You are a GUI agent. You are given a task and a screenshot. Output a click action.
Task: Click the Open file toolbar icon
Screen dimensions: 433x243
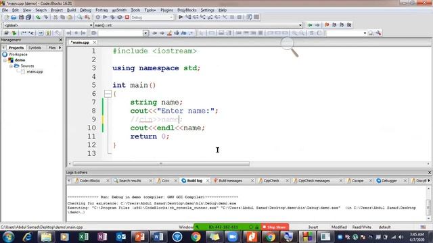pyautogui.click(x=14, y=17)
